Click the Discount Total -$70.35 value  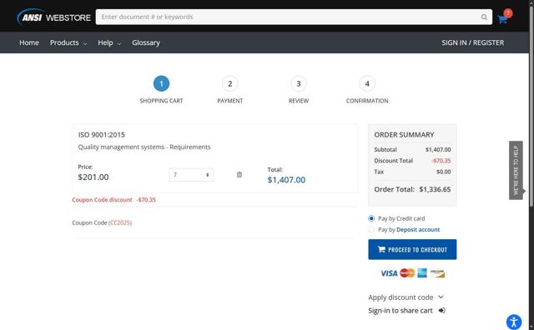click(441, 161)
